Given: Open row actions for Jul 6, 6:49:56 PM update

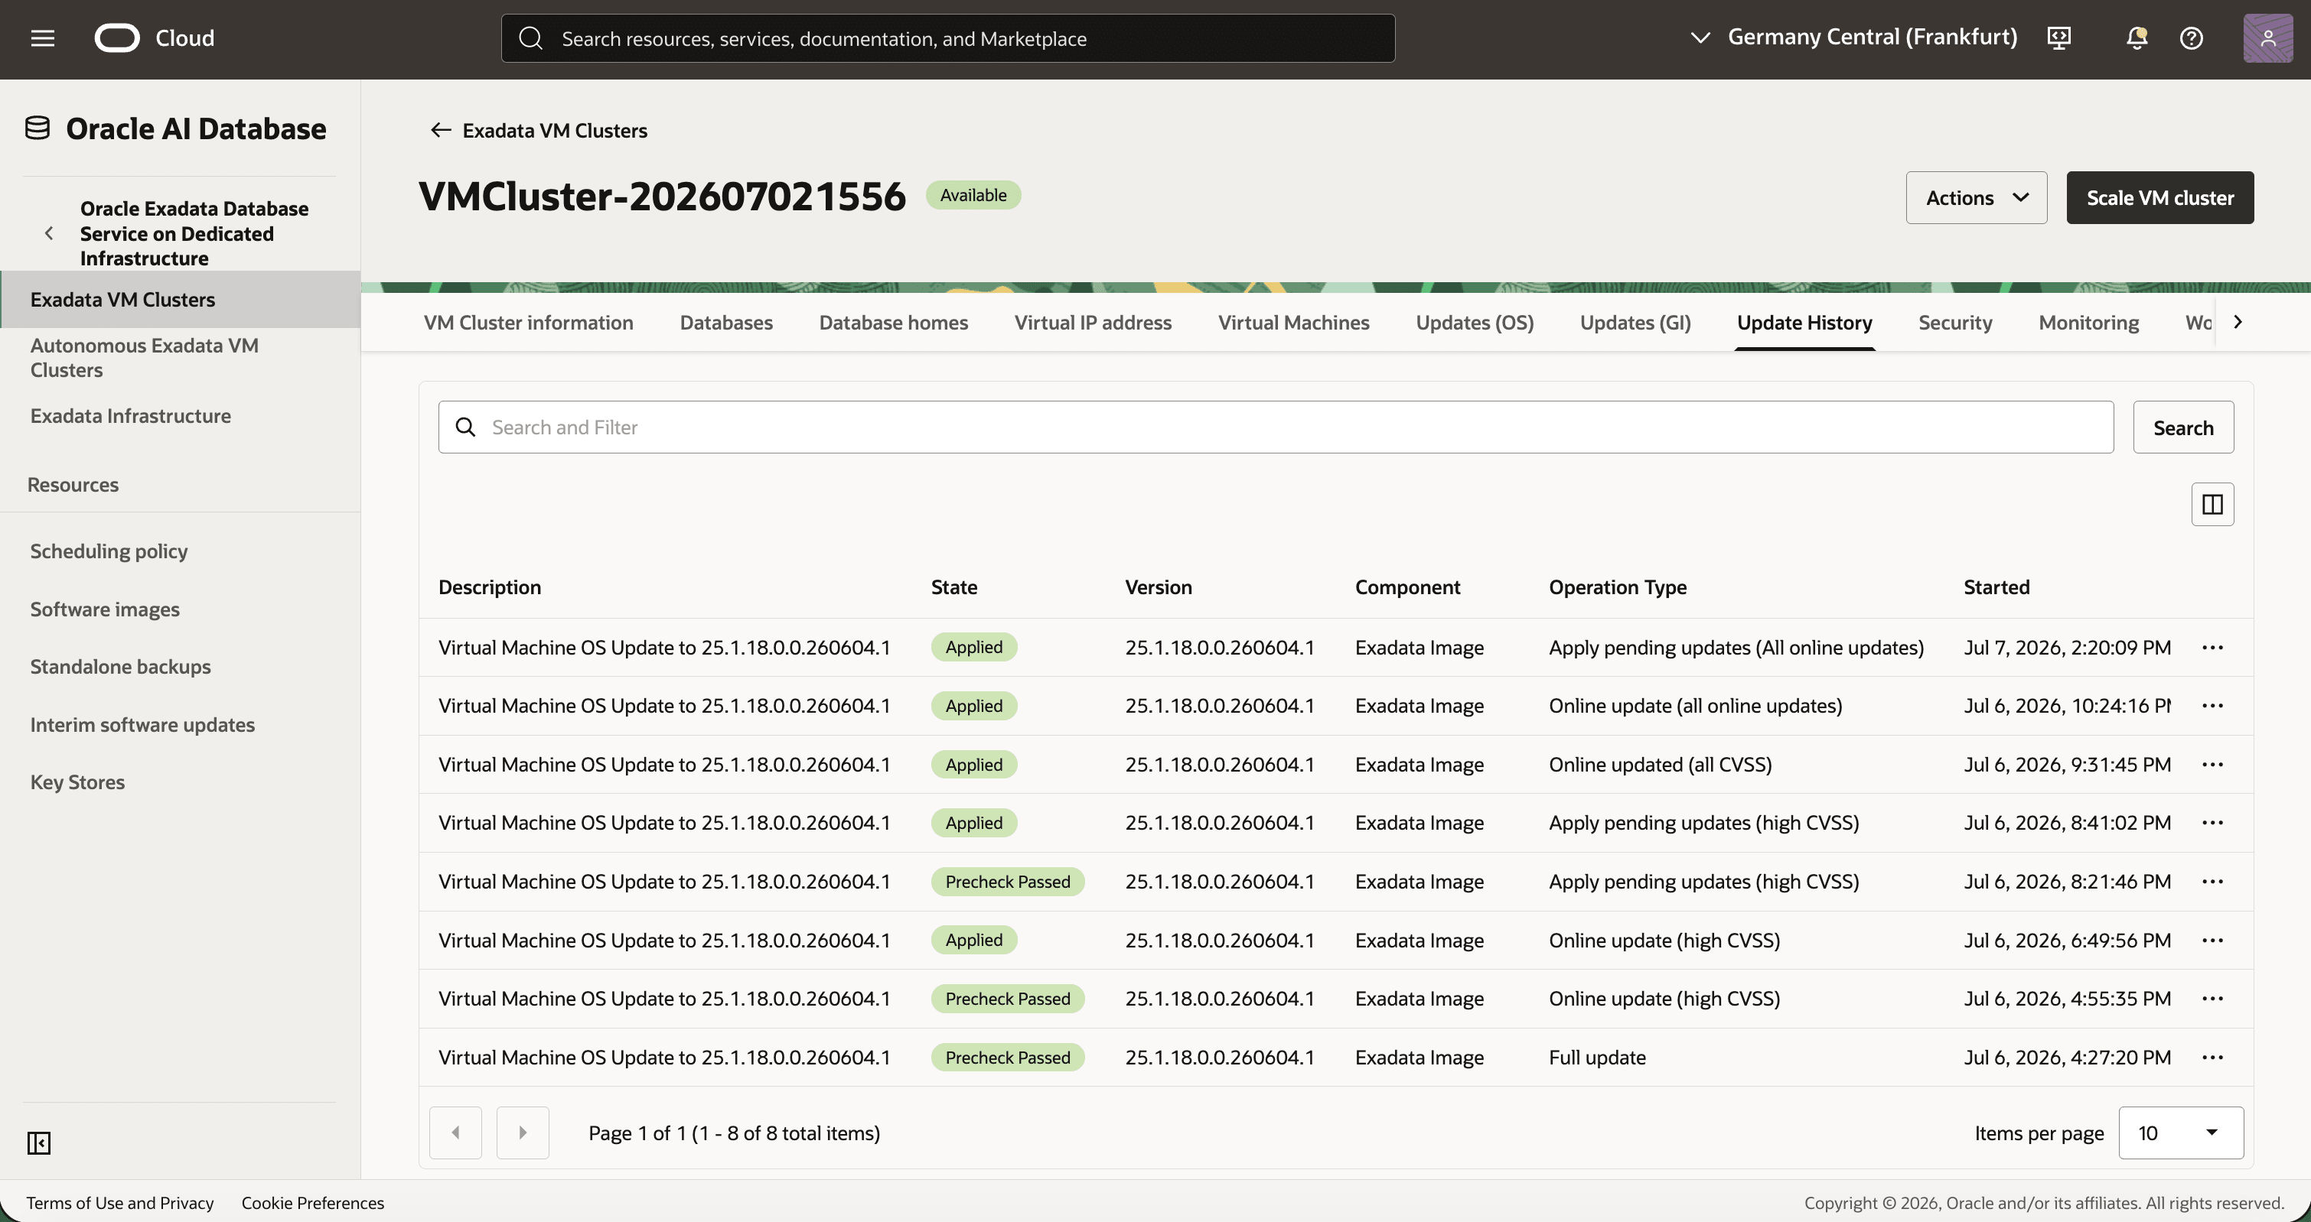Looking at the screenshot, I should (2212, 941).
